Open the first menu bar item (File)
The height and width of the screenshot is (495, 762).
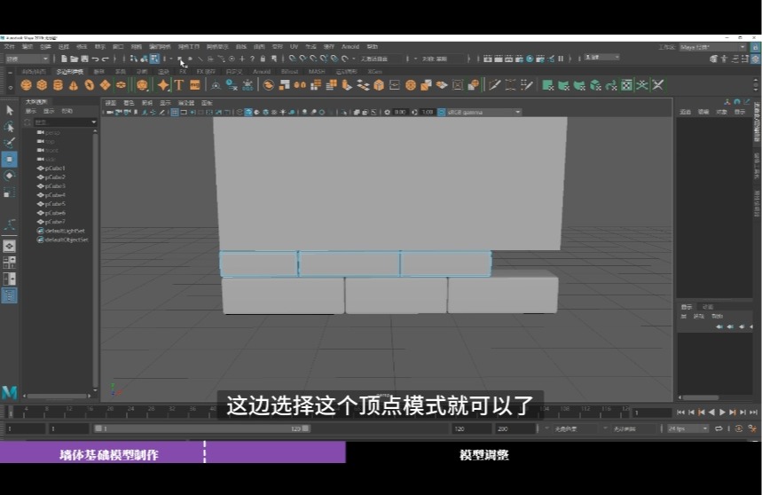9,47
